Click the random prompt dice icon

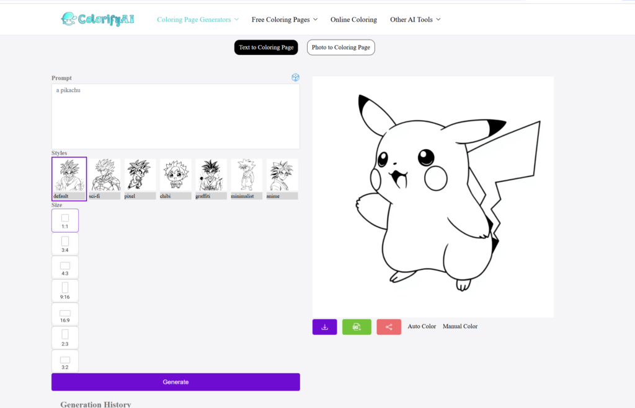point(295,77)
